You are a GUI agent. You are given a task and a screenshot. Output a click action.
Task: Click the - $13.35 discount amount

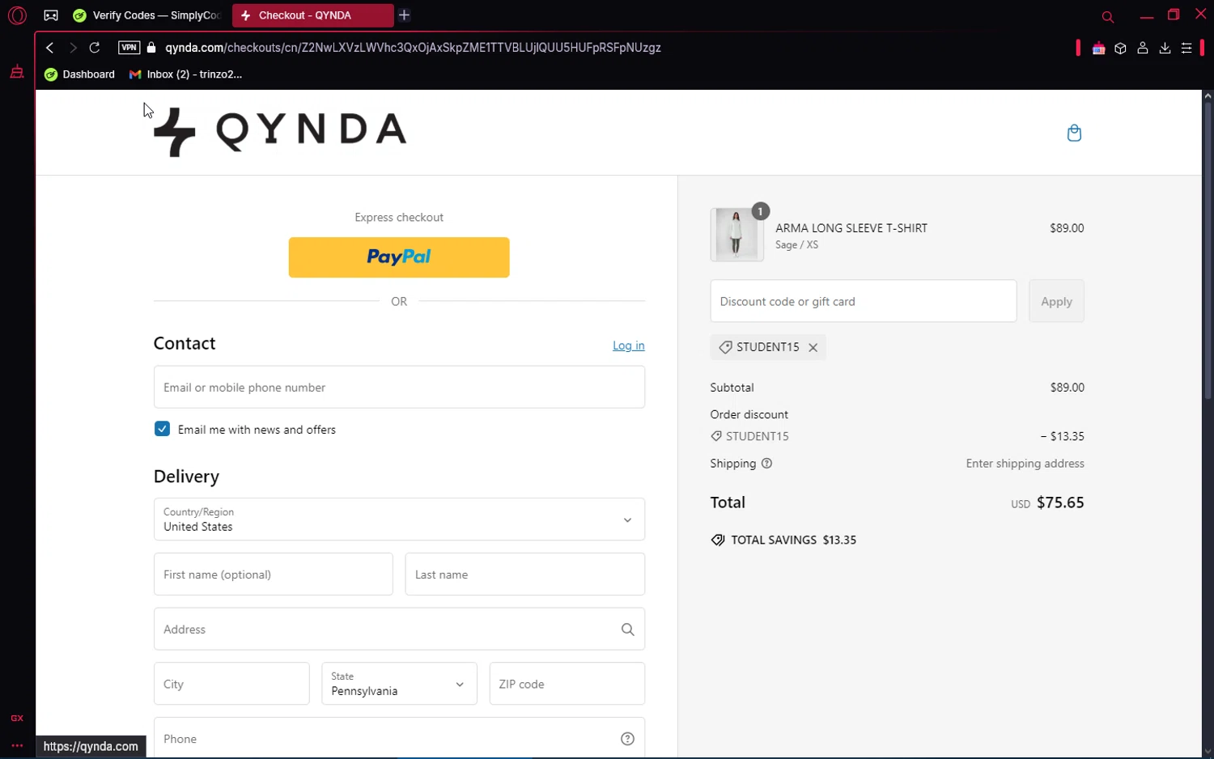point(1063,436)
